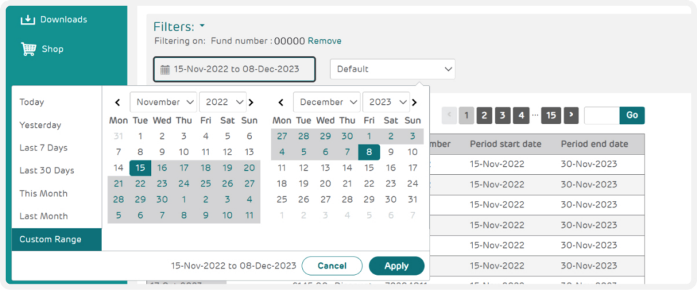
Task: Select 15 December 2023 in calendar
Action: coord(369,168)
